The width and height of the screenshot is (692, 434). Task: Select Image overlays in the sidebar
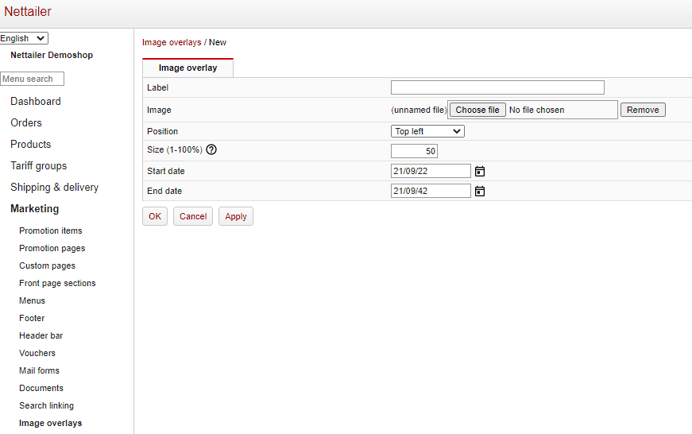click(51, 423)
